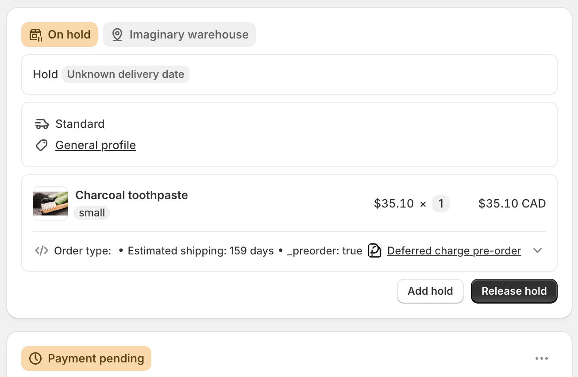Click the quantity 1 badge

[441, 204]
